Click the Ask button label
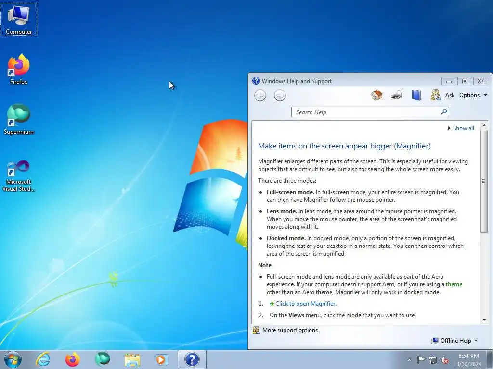The width and height of the screenshot is (493, 369). coord(450,95)
